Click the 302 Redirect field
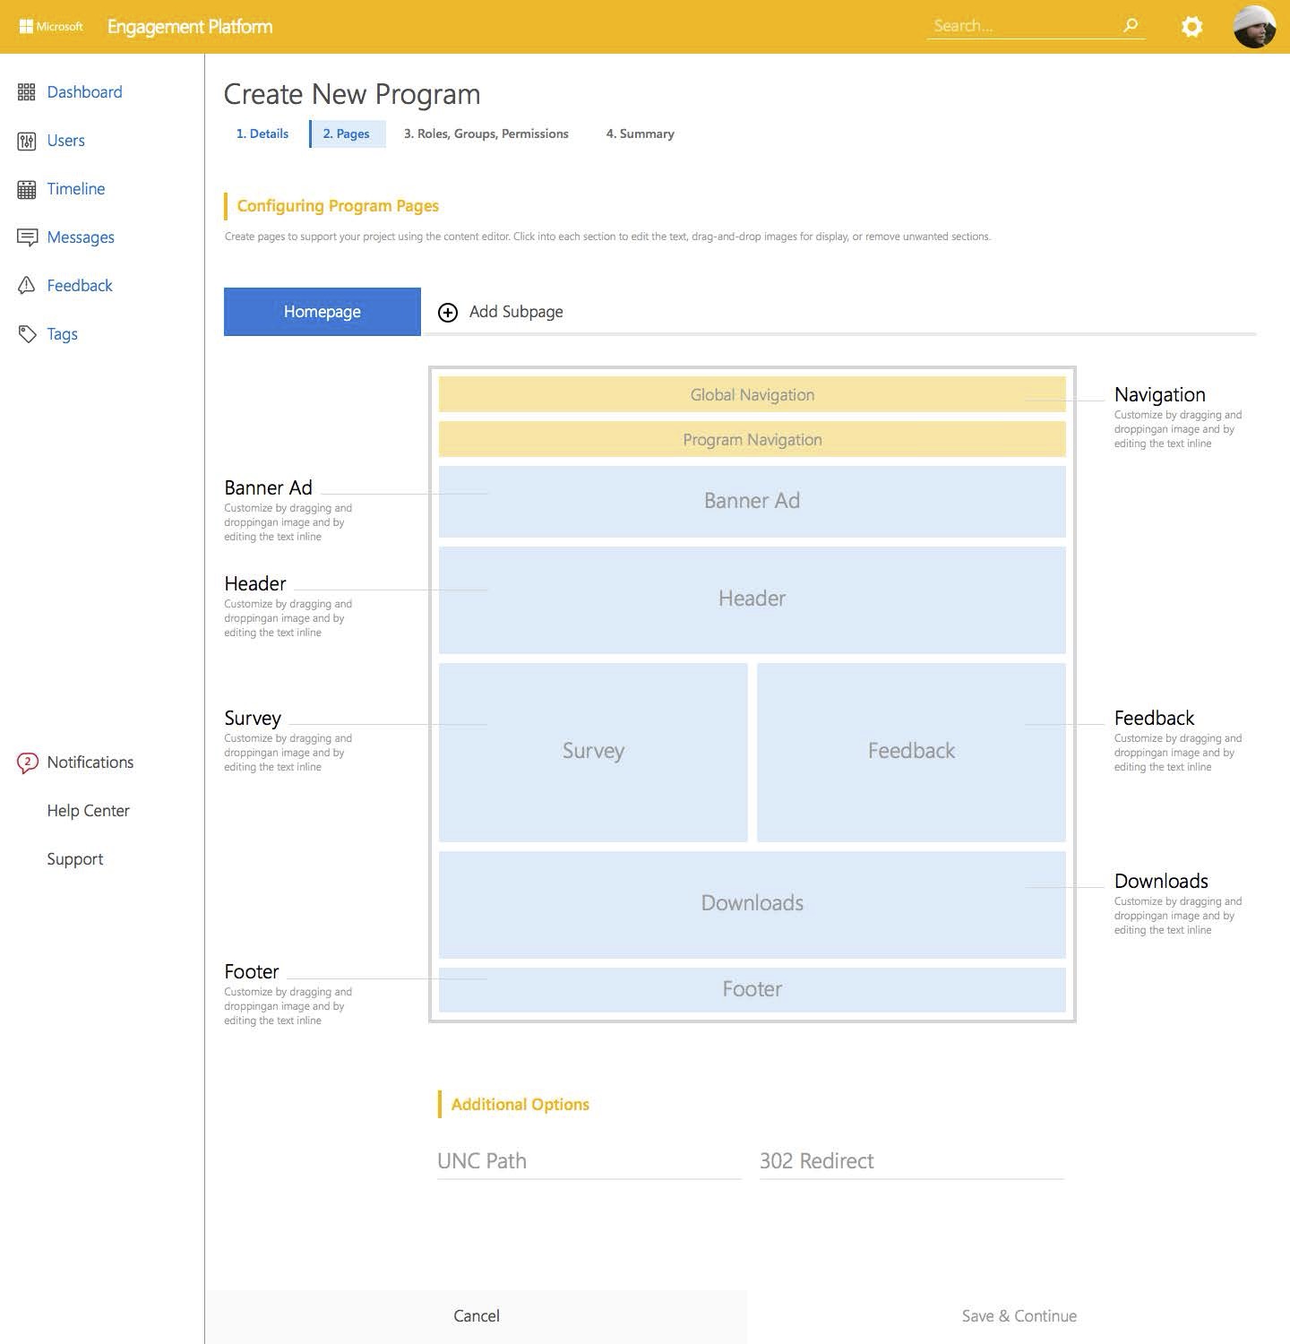Screen dimensions: 1290x1344 pos(912,1161)
